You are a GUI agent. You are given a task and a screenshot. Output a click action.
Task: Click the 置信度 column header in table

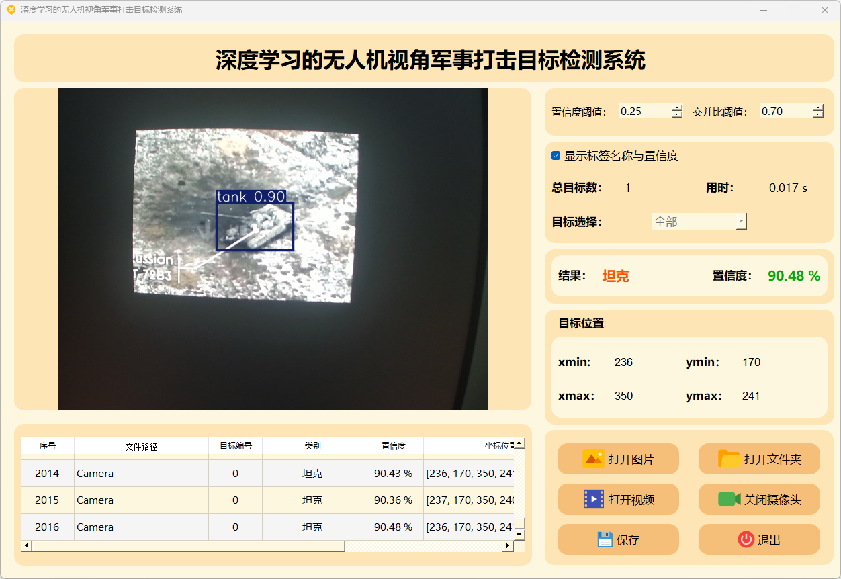(393, 446)
